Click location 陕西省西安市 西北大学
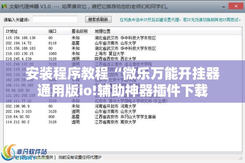245x163 pixels. tap(115, 59)
